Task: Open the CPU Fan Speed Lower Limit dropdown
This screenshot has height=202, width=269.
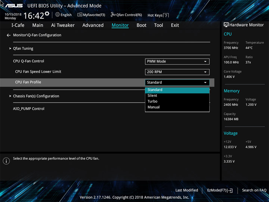Action: click(177, 72)
